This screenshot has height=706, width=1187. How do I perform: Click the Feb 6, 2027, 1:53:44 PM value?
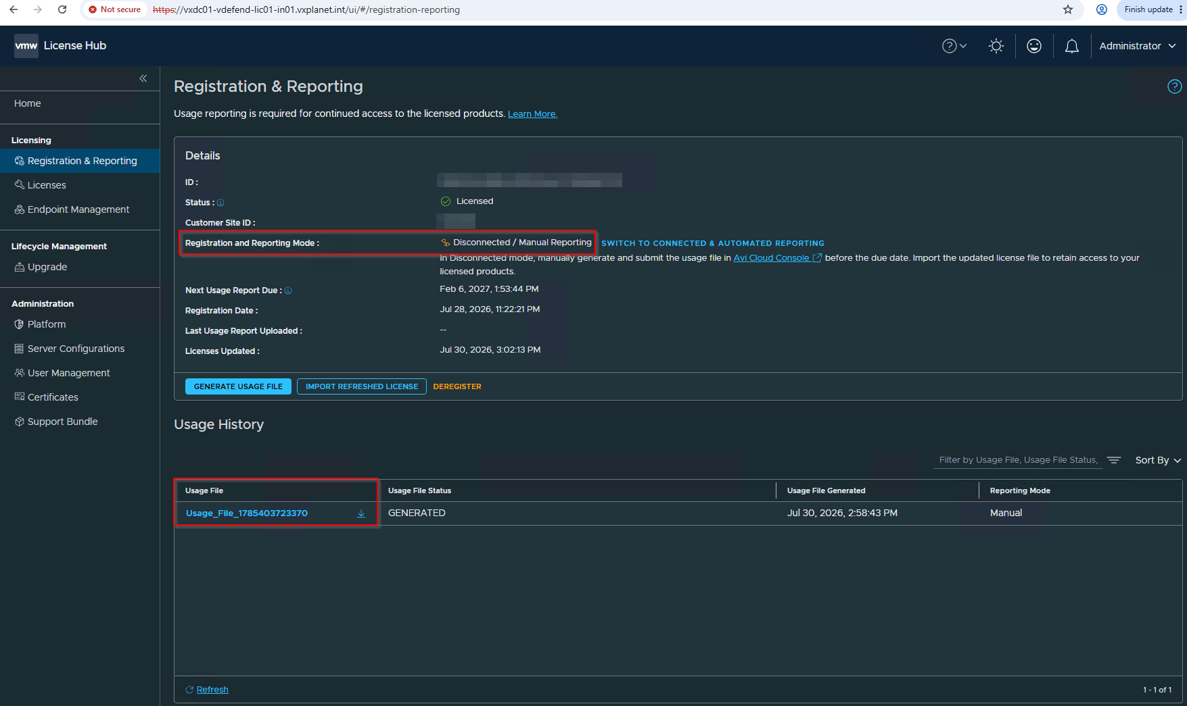click(489, 289)
